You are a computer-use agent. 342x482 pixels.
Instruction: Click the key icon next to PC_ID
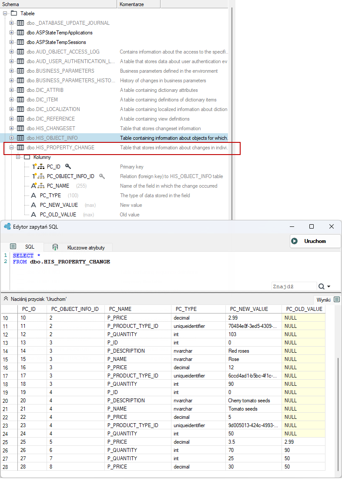click(68, 166)
